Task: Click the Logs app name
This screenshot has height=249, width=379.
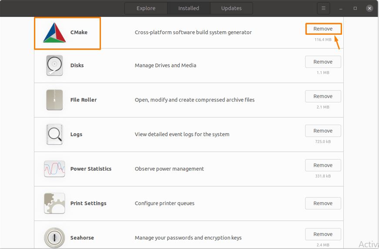Action: (x=76, y=134)
